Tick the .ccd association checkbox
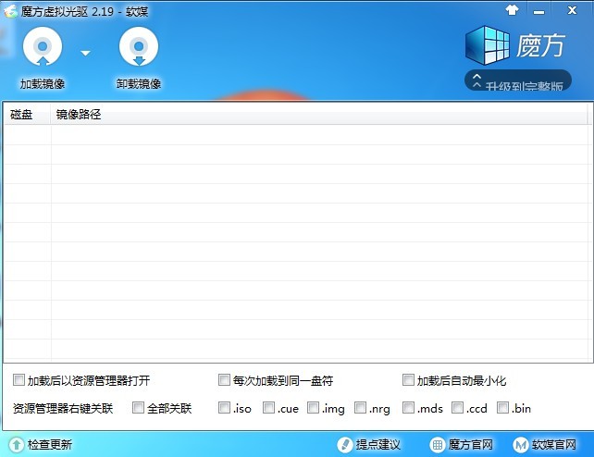This screenshot has height=457, width=594. point(458,408)
